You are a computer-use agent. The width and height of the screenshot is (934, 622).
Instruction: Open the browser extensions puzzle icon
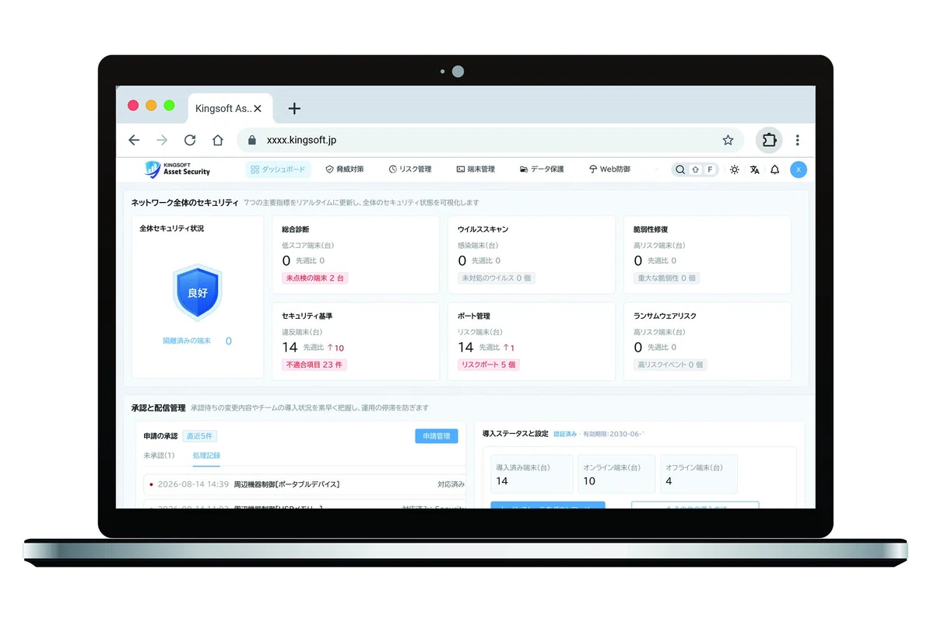(x=769, y=140)
